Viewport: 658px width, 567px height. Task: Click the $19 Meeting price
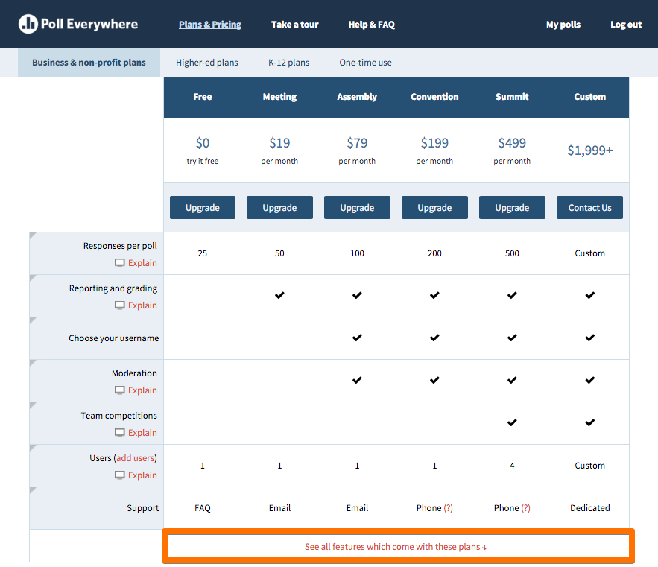pyautogui.click(x=279, y=143)
